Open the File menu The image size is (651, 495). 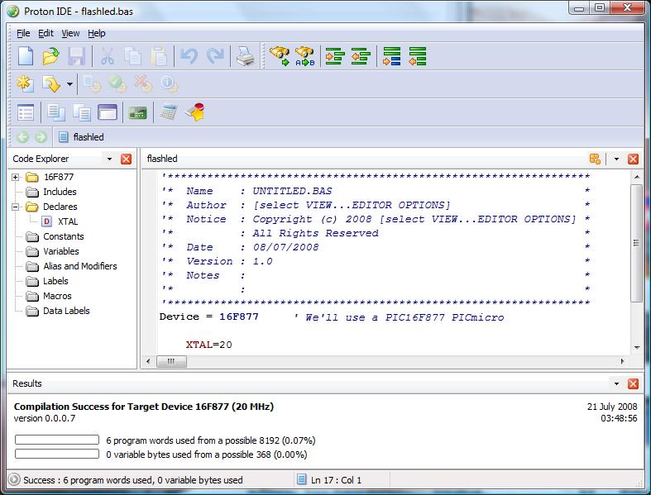coord(23,33)
